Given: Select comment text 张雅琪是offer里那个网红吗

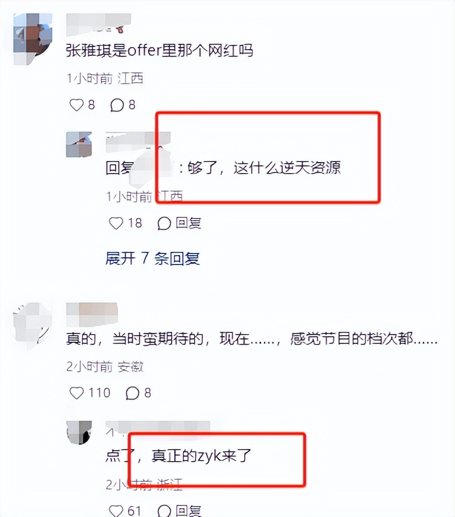Looking at the screenshot, I should pyautogui.click(x=160, y=50).
